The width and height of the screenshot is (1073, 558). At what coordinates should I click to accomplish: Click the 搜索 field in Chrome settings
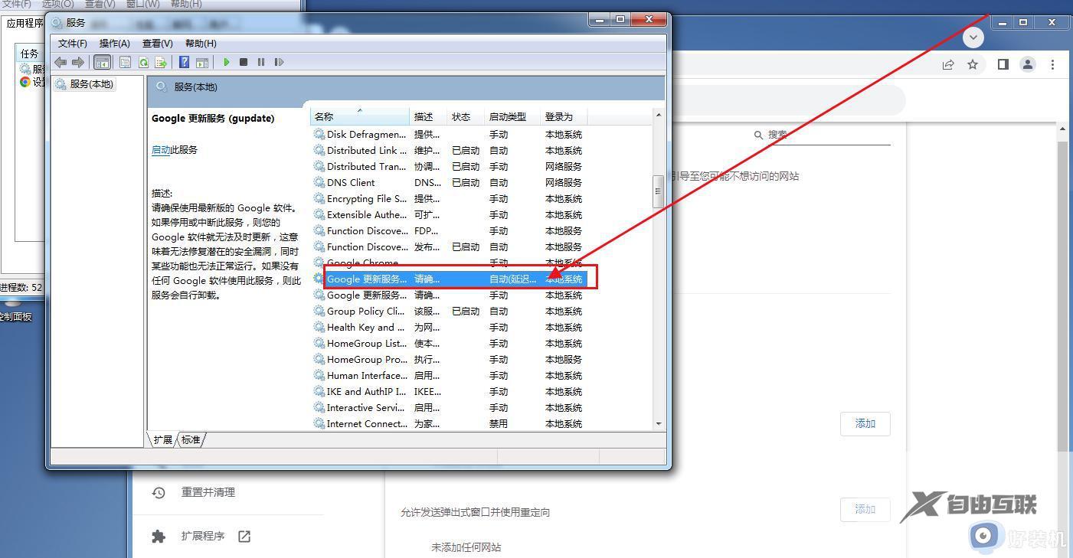click(821, 135)
